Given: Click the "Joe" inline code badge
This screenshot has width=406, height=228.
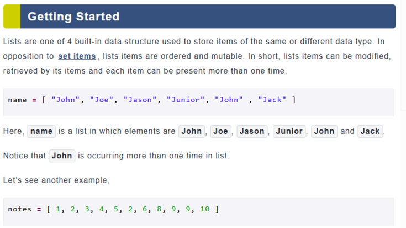Looking at the screenshot, I should pyautogui.click(x=220, y=131).
